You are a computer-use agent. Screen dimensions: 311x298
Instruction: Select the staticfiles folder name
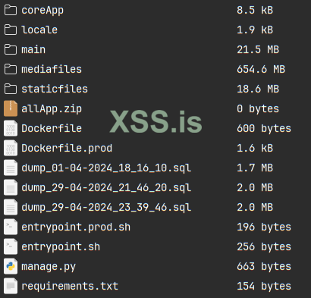[x=55, y=89]
